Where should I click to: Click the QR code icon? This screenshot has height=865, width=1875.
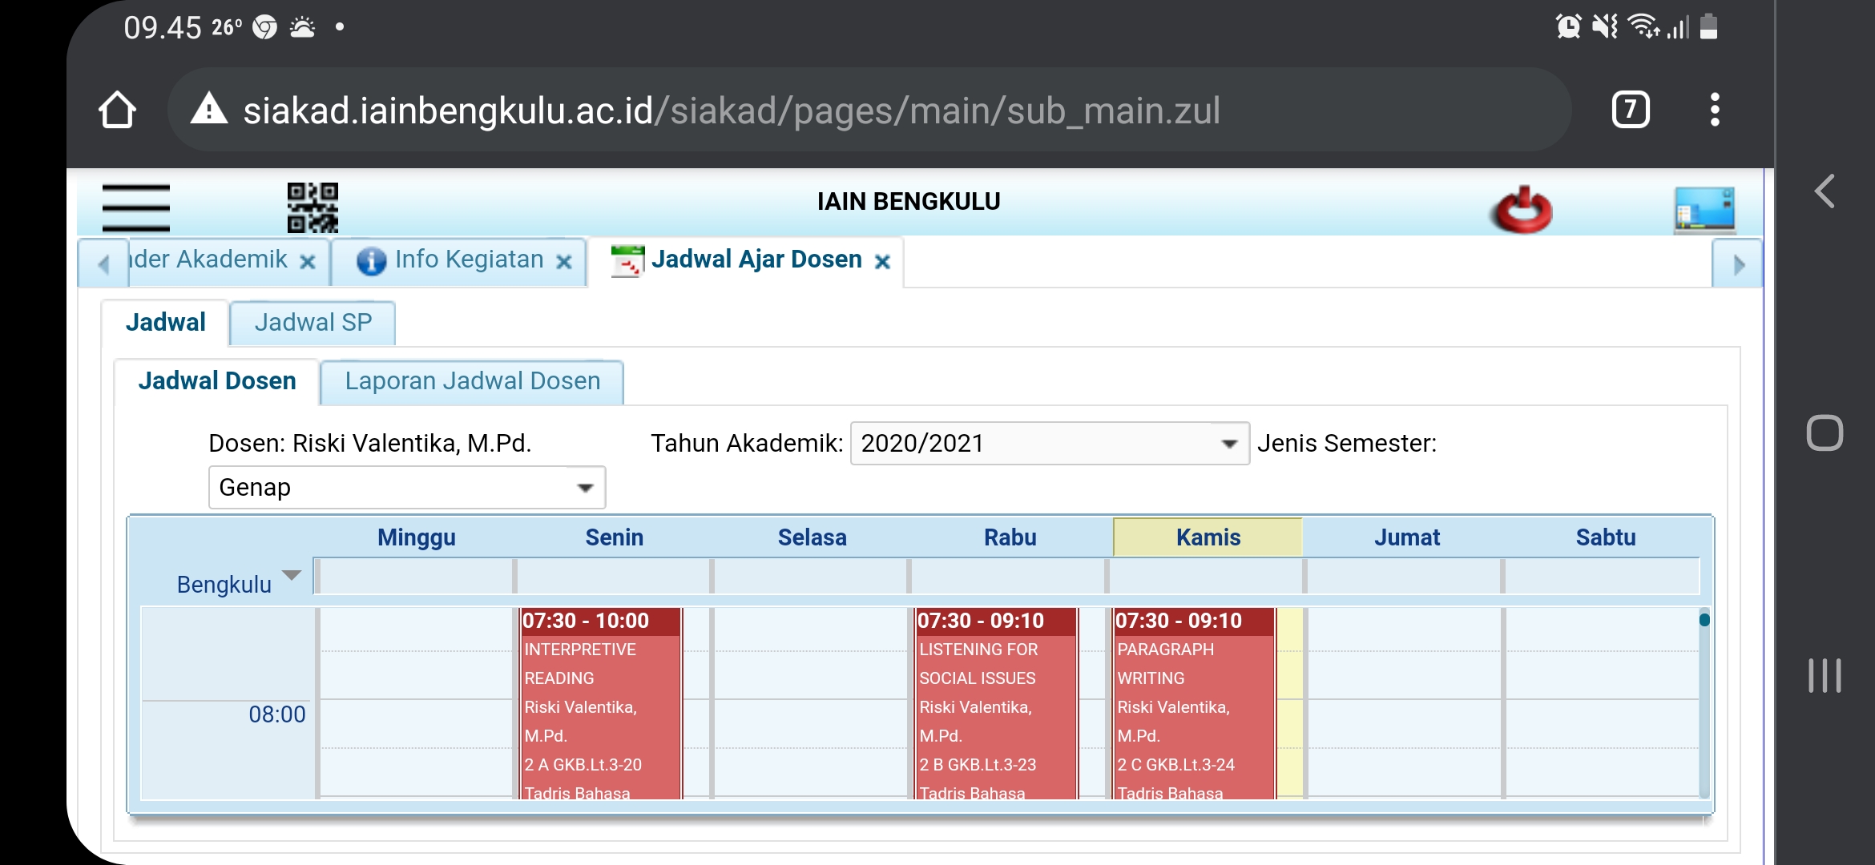312,207
